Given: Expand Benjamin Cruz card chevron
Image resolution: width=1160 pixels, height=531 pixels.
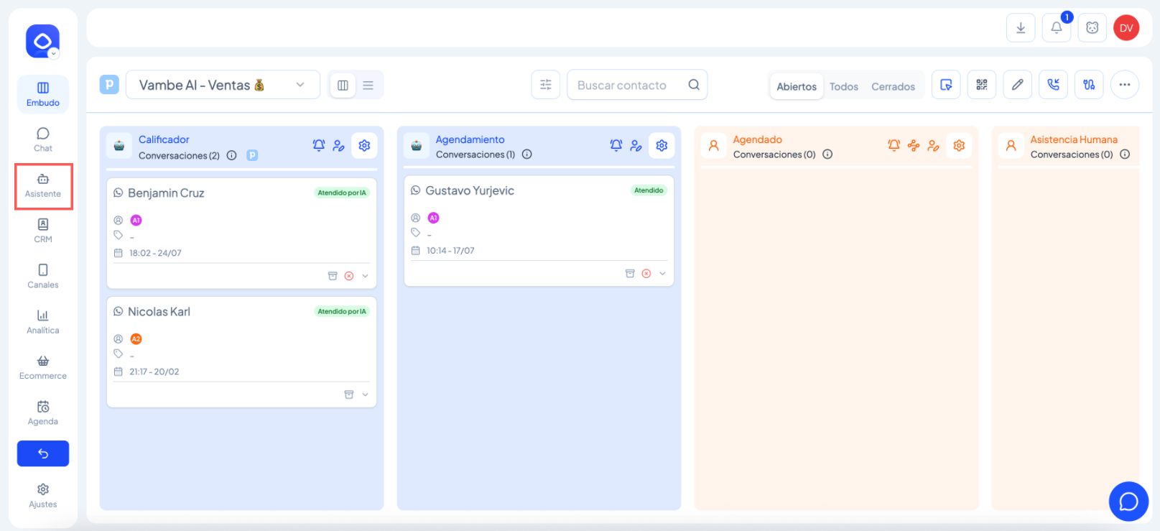Looking at the screenshot, I should click(x=365, y=276).
